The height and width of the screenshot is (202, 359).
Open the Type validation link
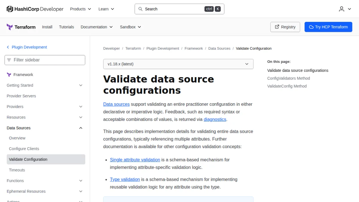pyautogui.click(x=125, y=180)
